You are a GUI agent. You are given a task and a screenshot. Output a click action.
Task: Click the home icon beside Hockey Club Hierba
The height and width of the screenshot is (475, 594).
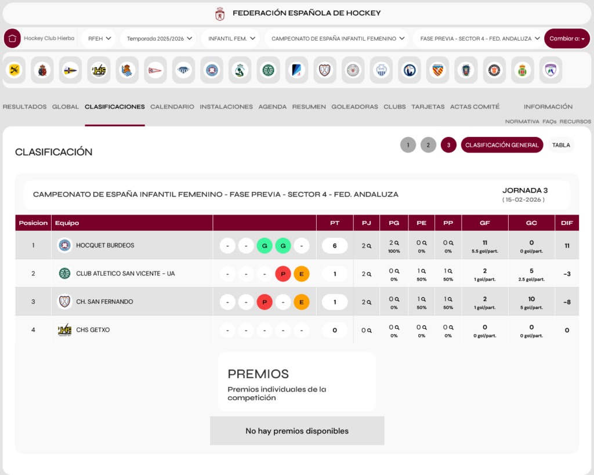[x=12, y=38]
